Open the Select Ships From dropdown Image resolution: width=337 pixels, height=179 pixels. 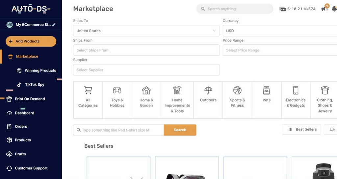pos(146,50)
